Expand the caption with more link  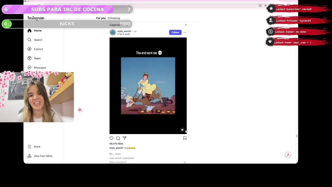point(118,154)
